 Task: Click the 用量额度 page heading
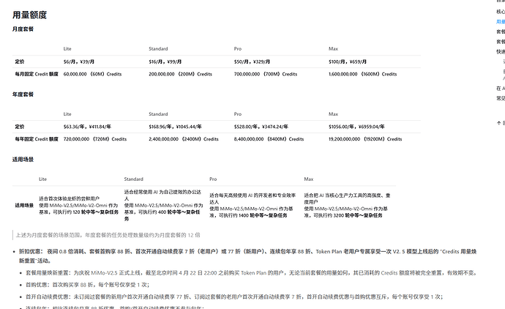(29, 15)
